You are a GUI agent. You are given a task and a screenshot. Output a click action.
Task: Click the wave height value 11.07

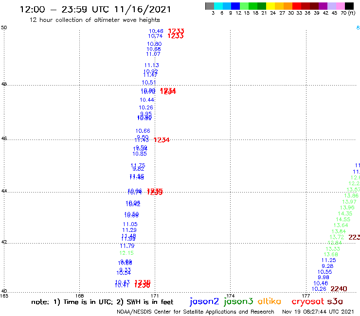153,54
